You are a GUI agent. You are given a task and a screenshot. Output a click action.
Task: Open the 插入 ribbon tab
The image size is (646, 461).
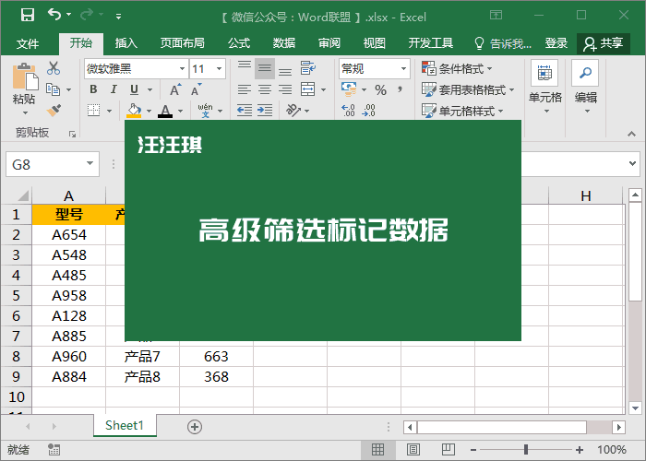tap(126, 43)
